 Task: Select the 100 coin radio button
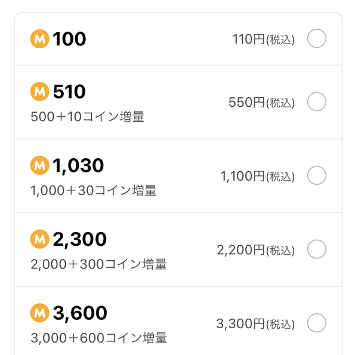click(x=316, y=38)
